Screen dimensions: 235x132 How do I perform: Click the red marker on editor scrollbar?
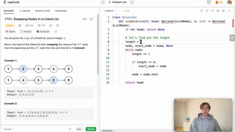(x=233, y=23)
